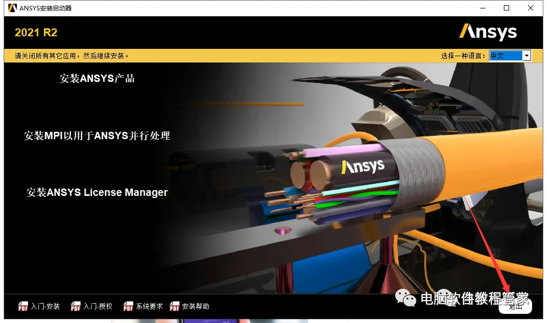The height and width of the screenshot is (323, 547).
Task: Open the language dropdown arrow
Action: tap(527, 56)
